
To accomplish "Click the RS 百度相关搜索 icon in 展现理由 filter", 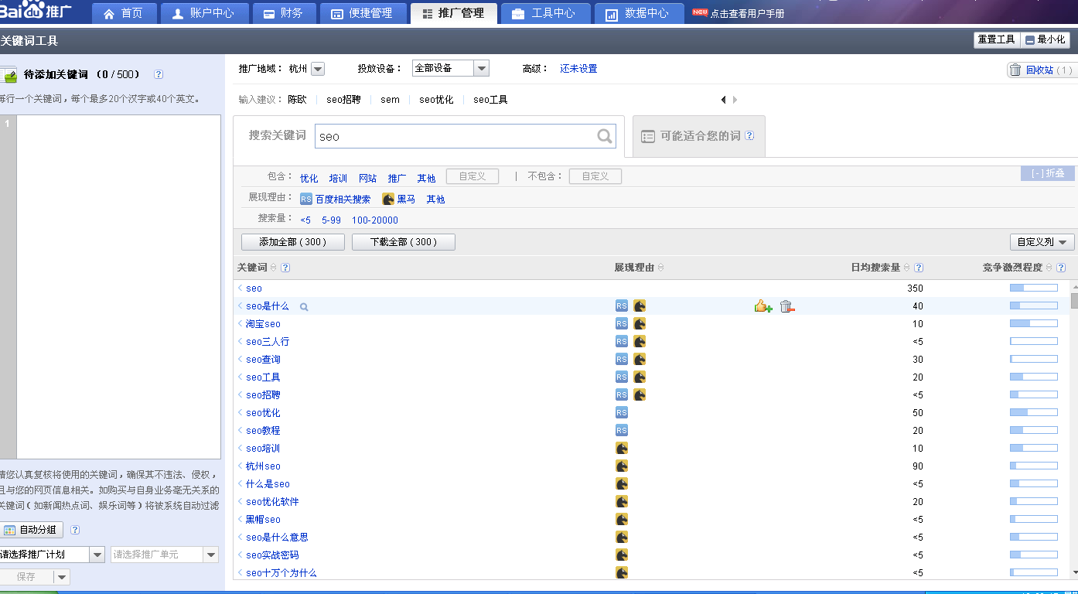I will (305, 199).
